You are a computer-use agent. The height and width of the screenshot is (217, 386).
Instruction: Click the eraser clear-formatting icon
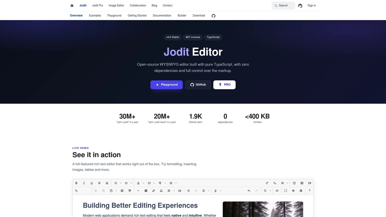pos(107,183)
